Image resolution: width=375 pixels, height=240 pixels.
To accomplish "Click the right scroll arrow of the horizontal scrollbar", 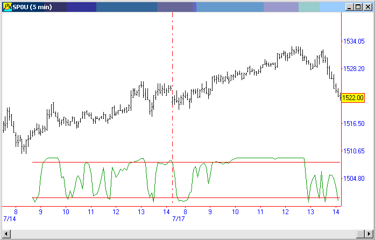I will pos(369,234).
